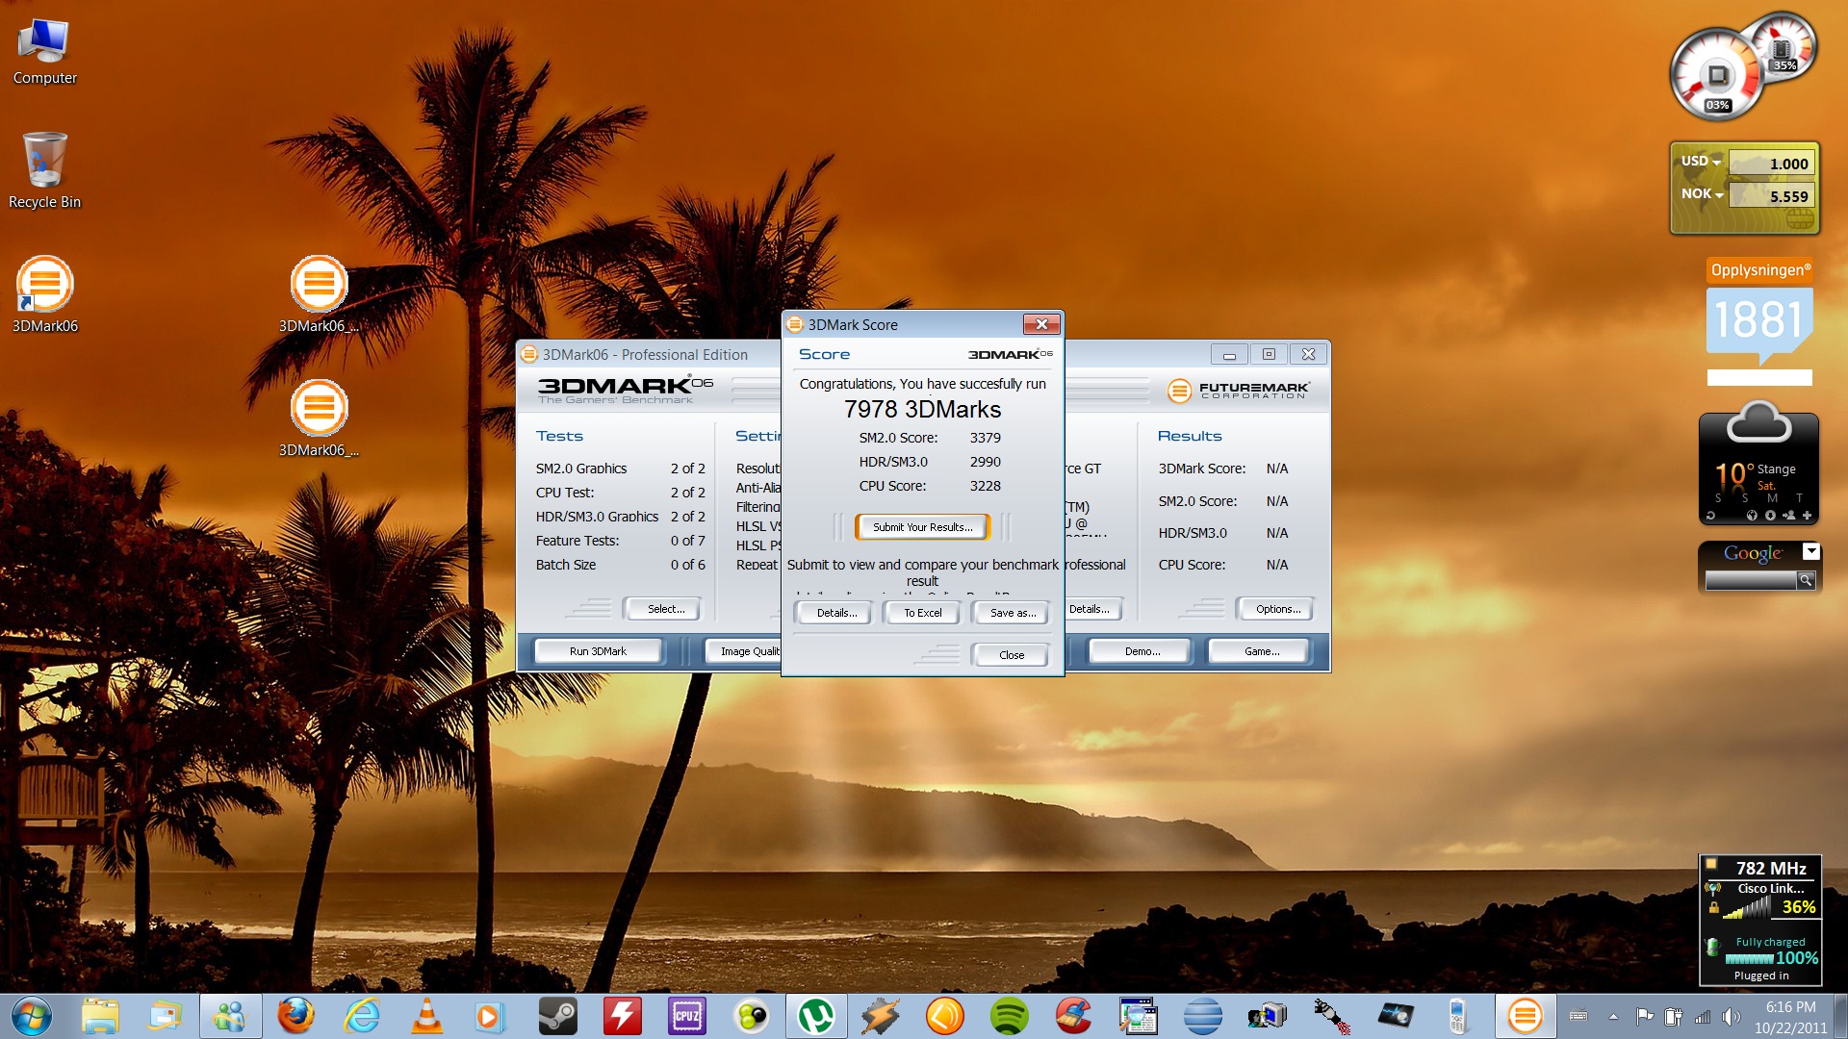
Task: Click the plus icon on weather gadget
Action: click(1807, 516)
